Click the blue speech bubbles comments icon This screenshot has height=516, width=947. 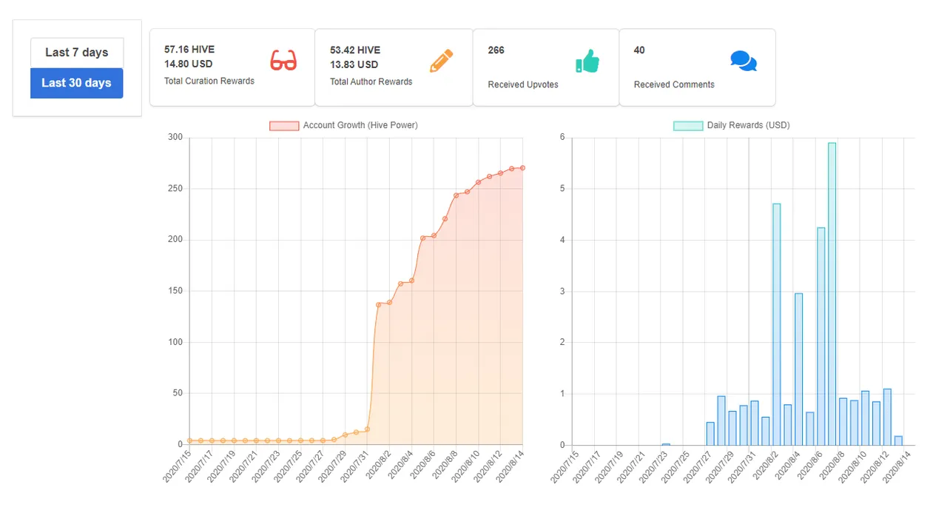743,61
